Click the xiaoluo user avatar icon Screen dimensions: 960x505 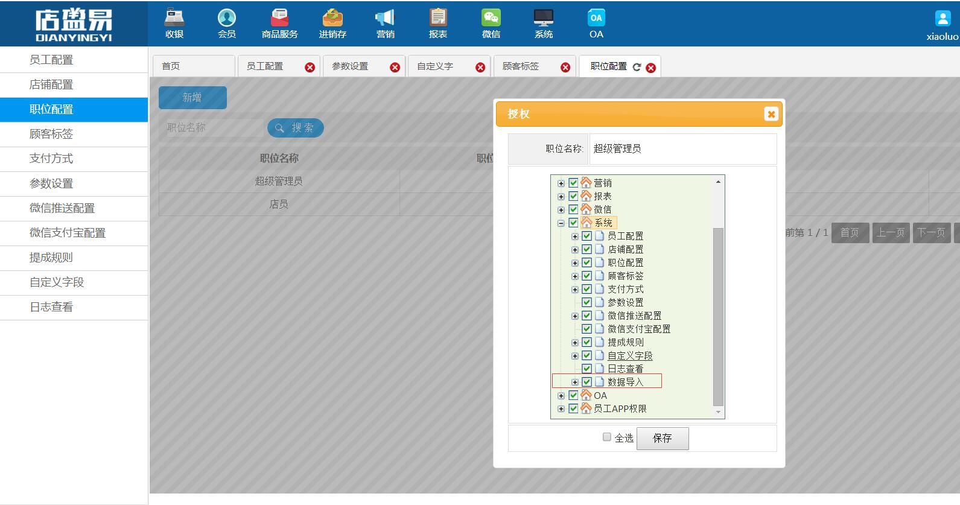pos(943,19)
